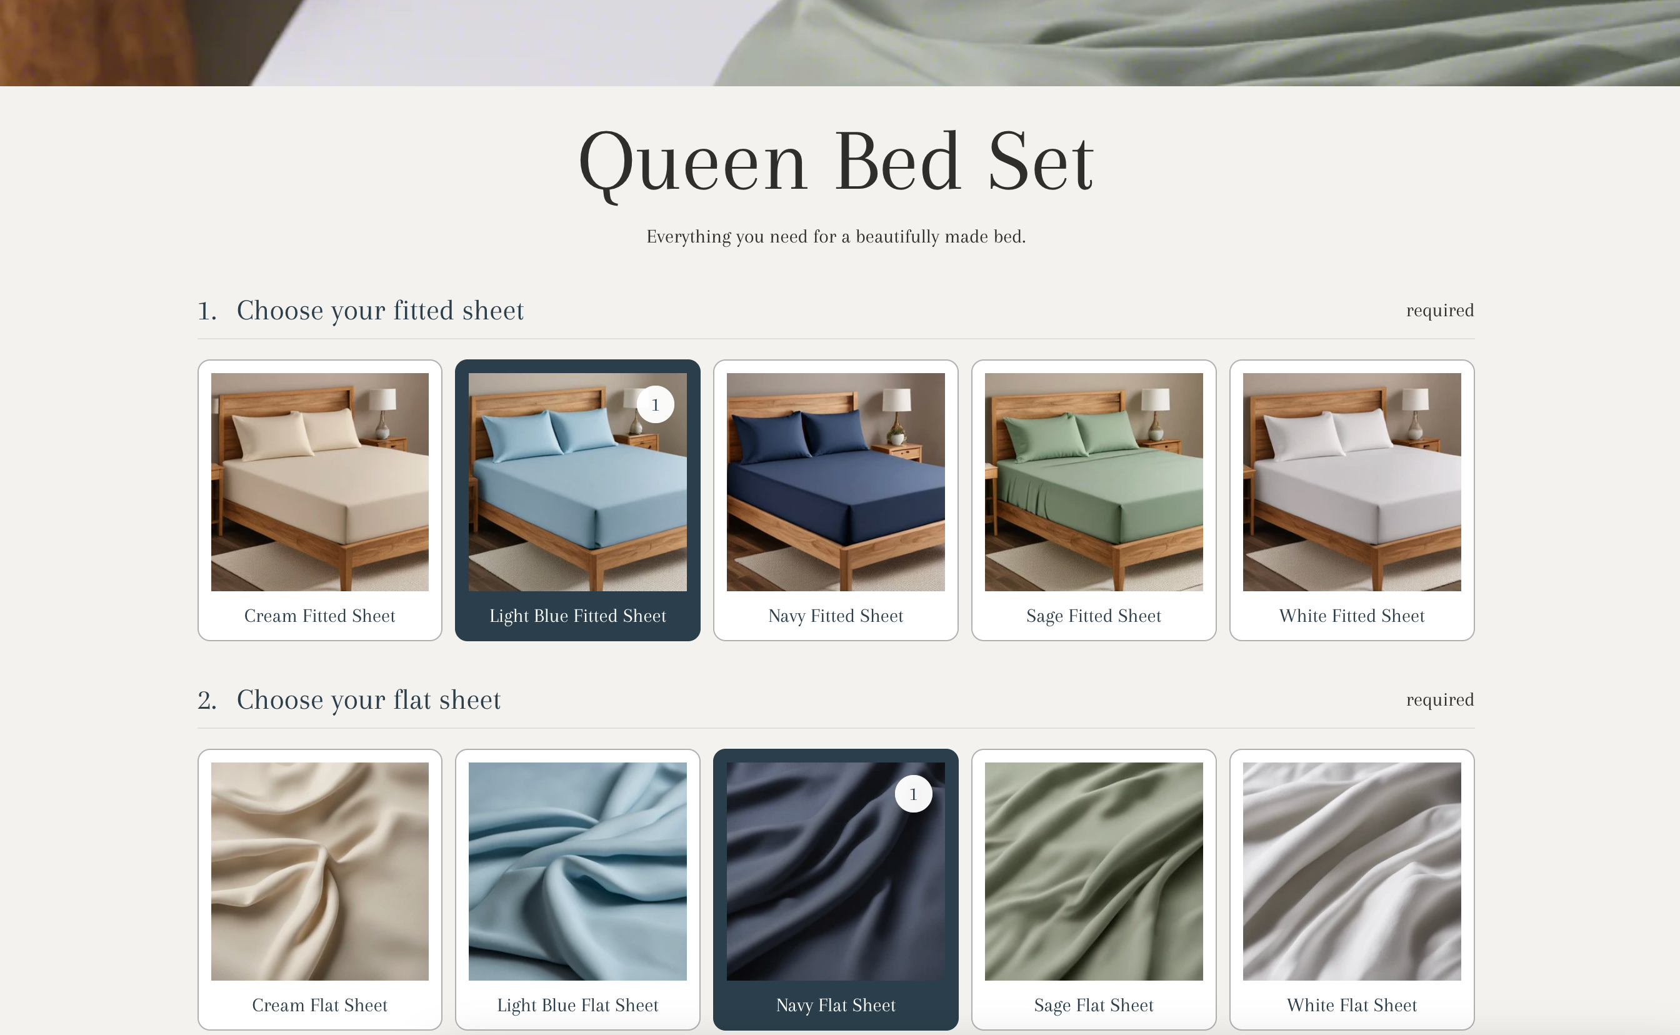Click the navy fitted bed photo
1680x1035 pixels.
[x=836, y=482]
